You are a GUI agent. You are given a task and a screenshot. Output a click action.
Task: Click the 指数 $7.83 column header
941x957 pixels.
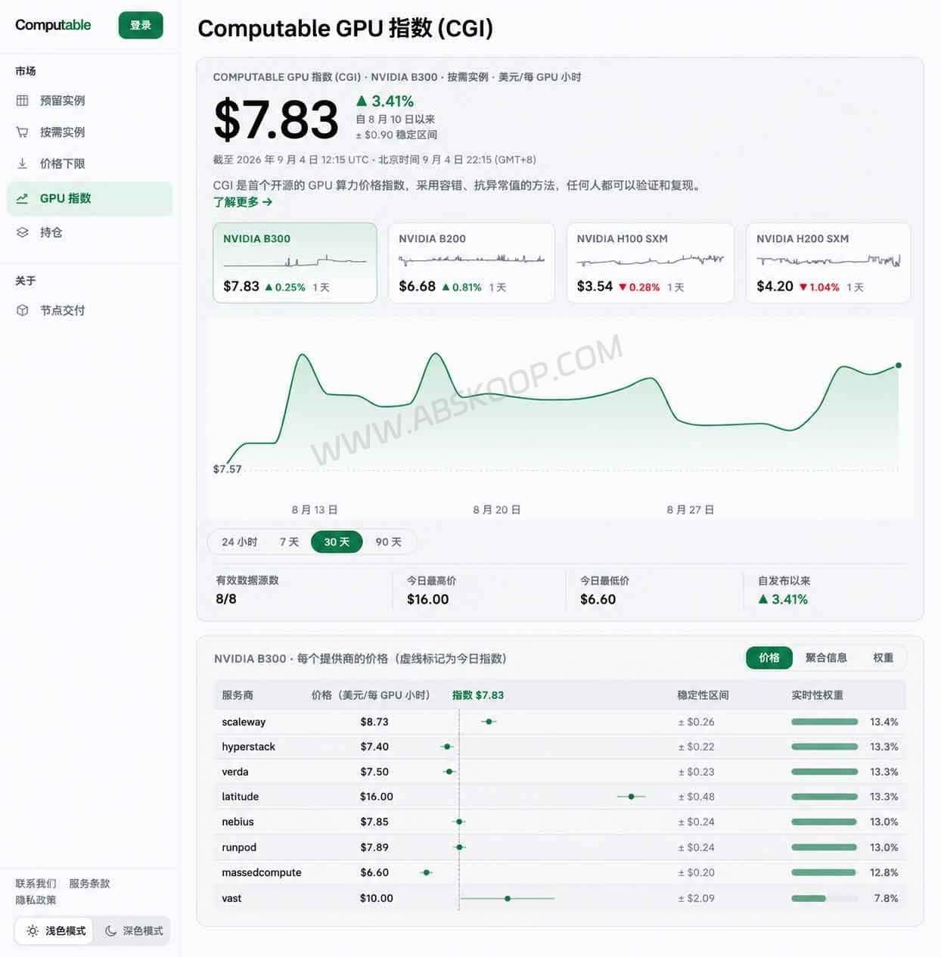click(x=478, y=694)
